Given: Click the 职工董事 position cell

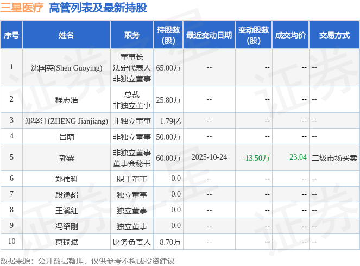Looking at the screenshot, I should 132,179.
